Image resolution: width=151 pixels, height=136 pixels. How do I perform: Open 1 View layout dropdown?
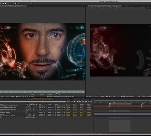(139, 96)
